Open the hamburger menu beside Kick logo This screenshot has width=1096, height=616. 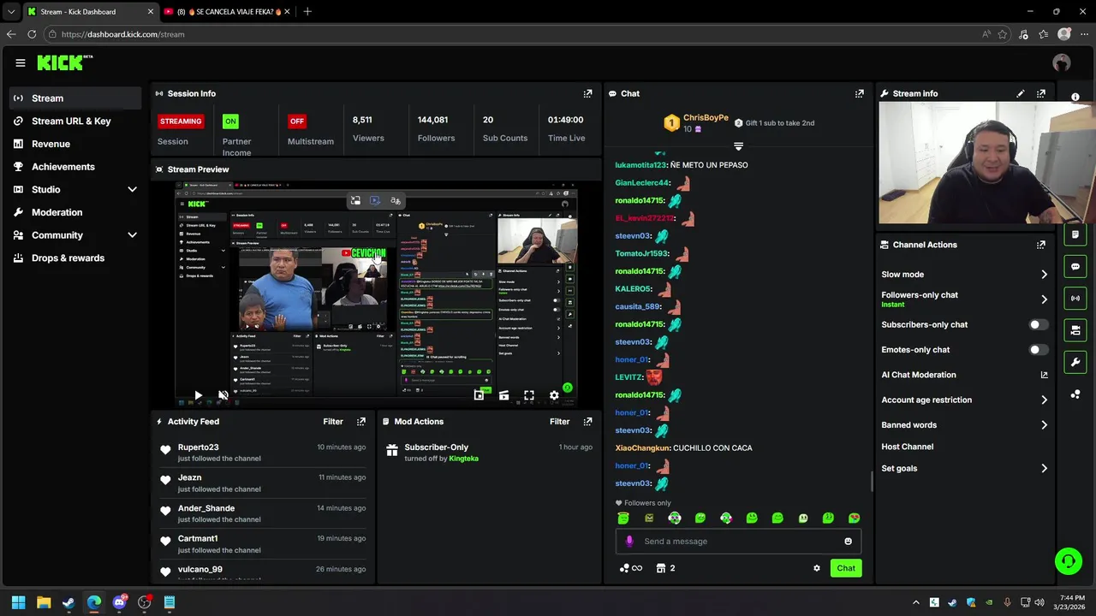(x=21, y=62)
